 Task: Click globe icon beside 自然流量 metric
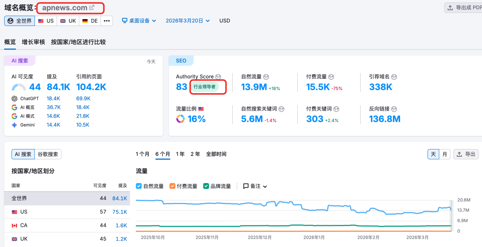266,77
